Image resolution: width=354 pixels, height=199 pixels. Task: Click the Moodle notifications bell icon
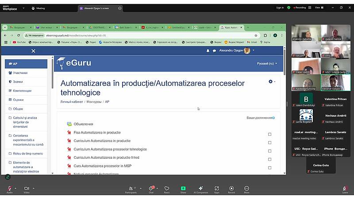208,51
